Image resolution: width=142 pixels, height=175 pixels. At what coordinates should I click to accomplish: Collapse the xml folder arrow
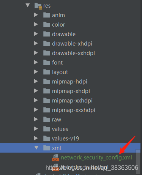click(x=36, y=148)
